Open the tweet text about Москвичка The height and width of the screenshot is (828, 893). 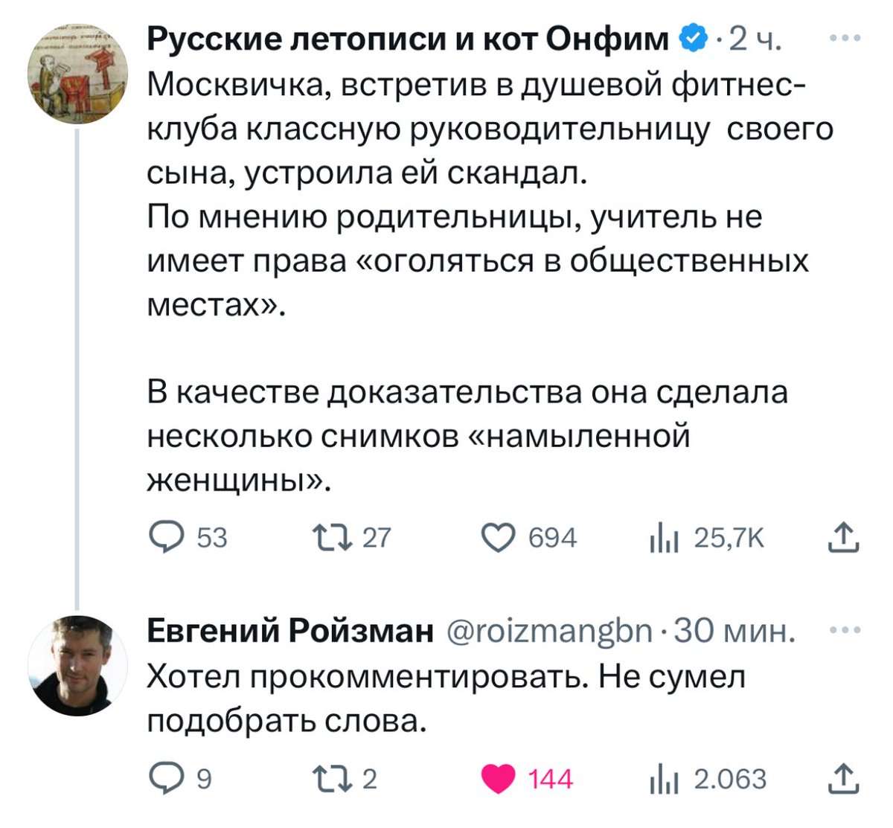pyautogui.click(x=476, y=195)
